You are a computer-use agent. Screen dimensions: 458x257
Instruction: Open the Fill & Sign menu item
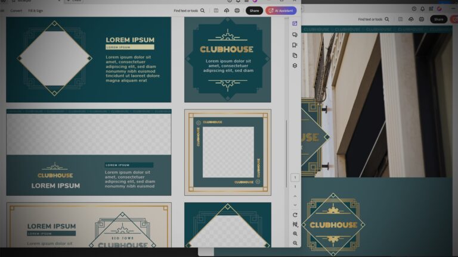point(35,11)
